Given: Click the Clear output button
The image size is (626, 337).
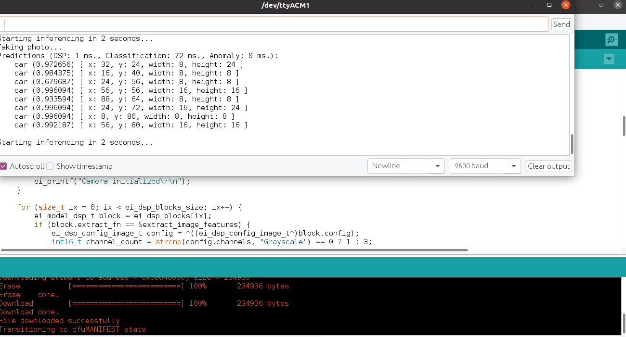Looking at the screenshot, I should click(x=549, y=166).
